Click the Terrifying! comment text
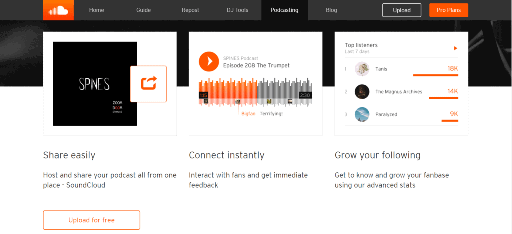Screen dimensions: 512x234 (x=271, y=114)
